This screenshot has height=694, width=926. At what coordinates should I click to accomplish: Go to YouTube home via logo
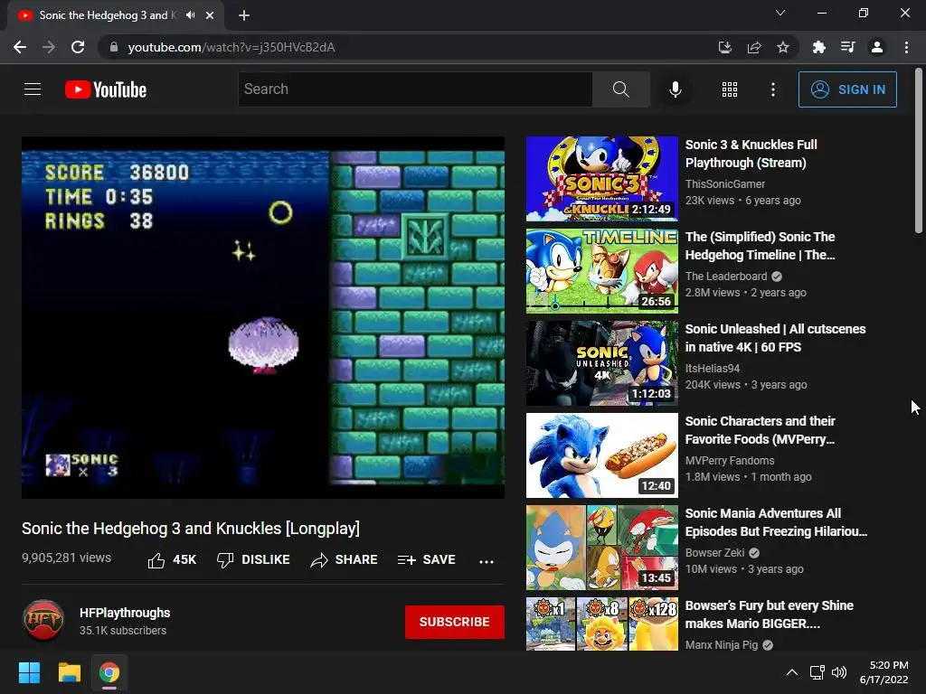106,89
